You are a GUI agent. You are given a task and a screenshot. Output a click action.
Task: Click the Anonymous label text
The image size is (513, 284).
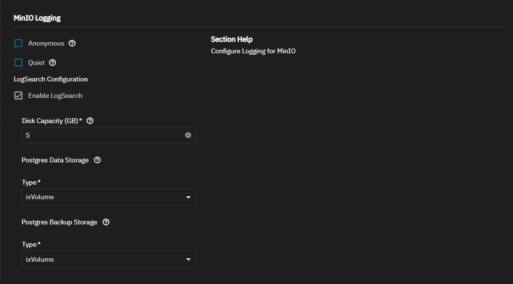(46, 43)
